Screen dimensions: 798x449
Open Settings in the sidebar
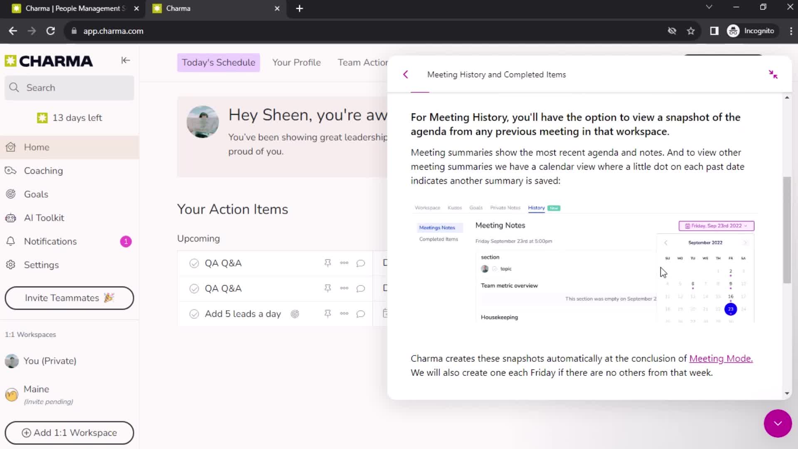pyautogui.click(x=69, y=265)
